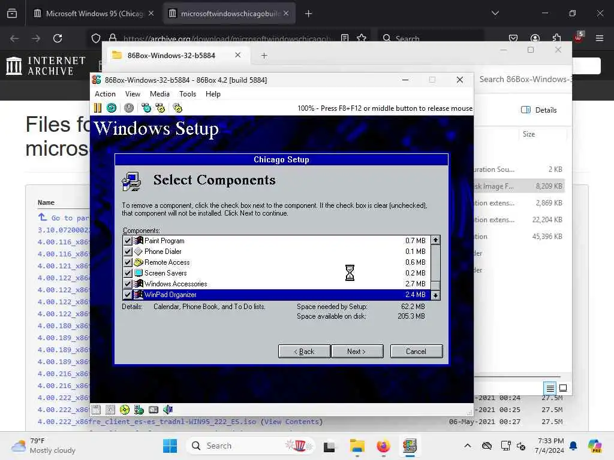Open Firefox list all tabs dropdown arrow
This screenshot has width=614, height=460.
coord(495,13)
